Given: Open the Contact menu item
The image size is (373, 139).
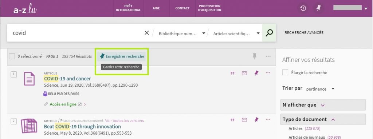Looking at the screenshot, I should click(182, 8).
